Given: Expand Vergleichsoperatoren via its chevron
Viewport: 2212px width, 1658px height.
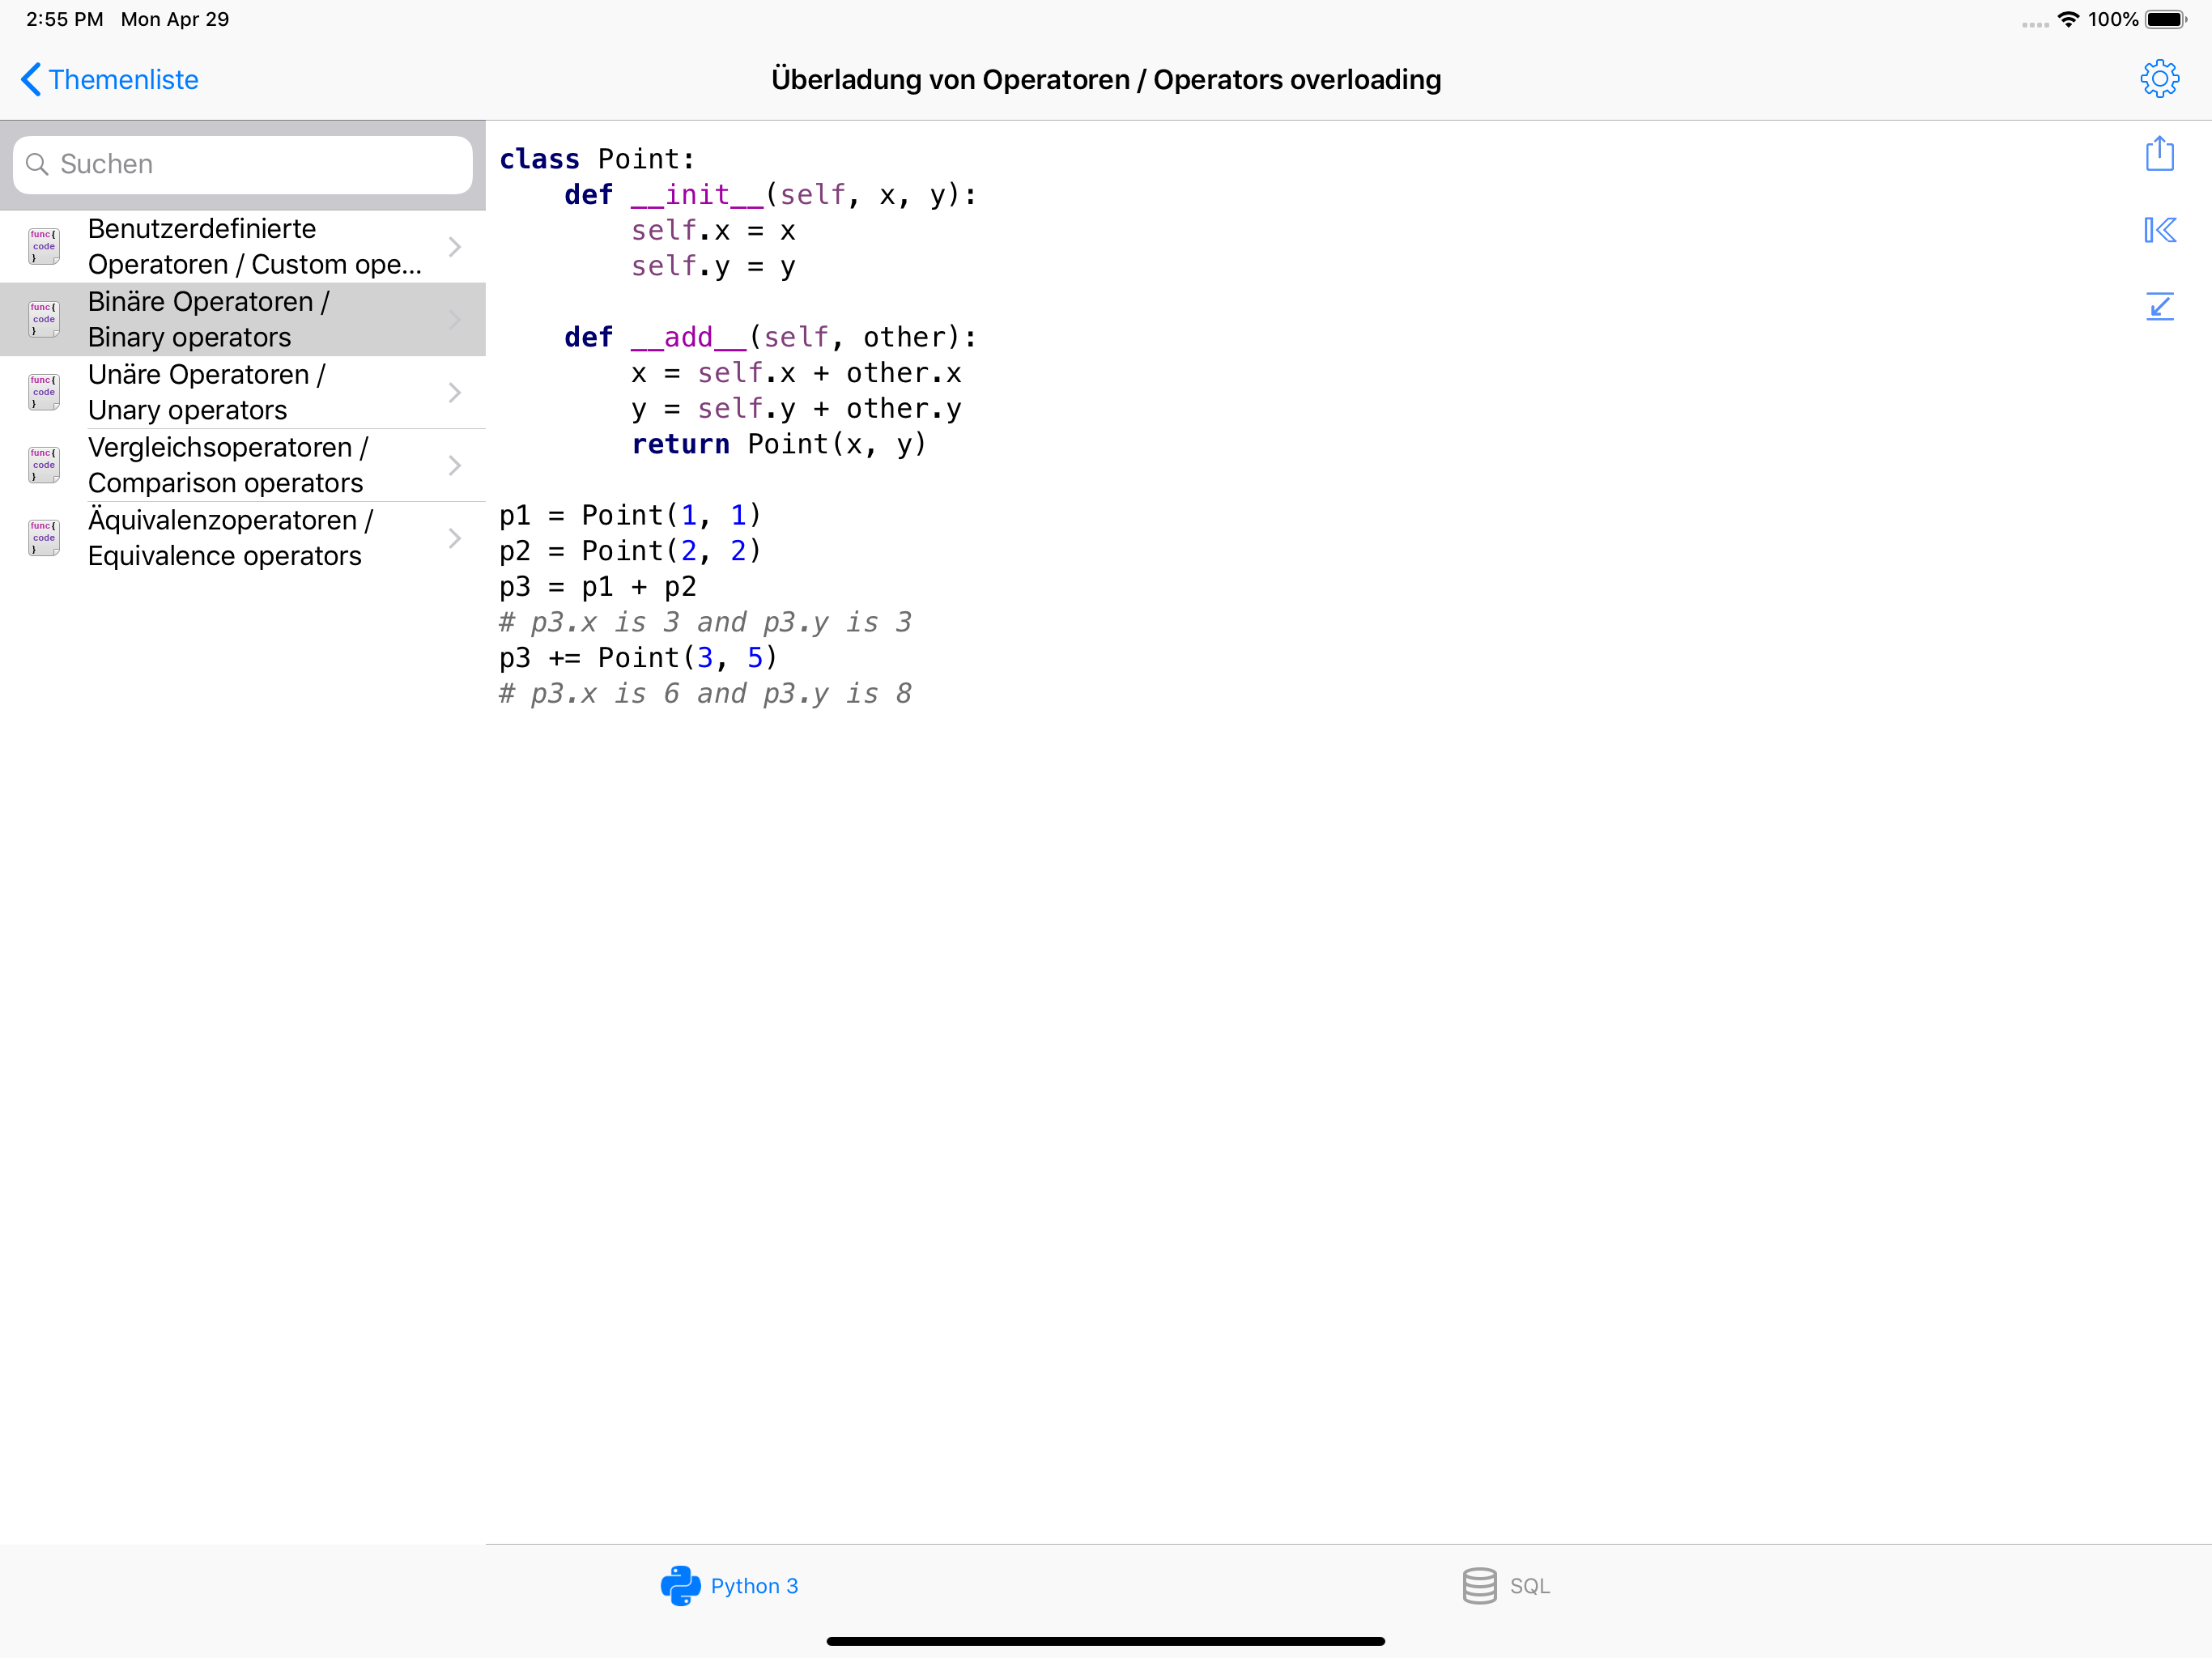Looking at the screenshot, I should (x=456, y=464).
